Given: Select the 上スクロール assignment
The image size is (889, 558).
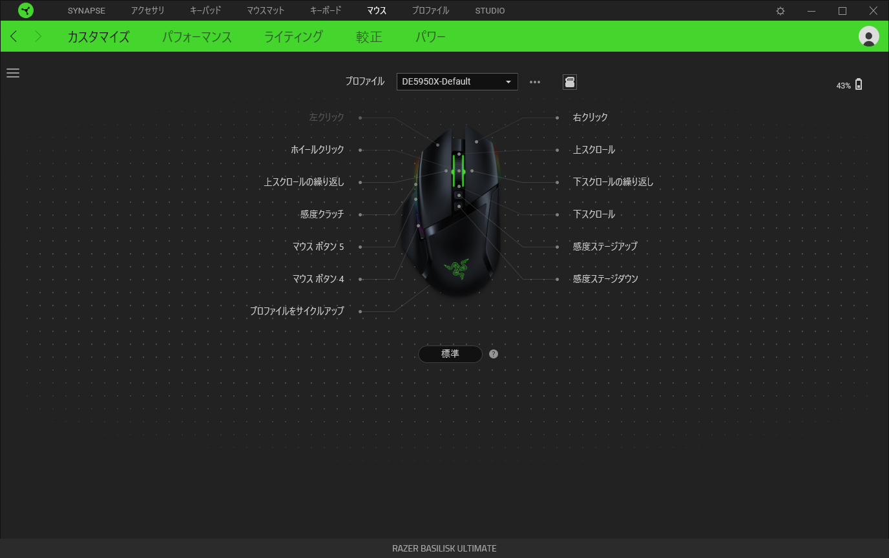Looking at the screenshot, I should coord(594,150).
